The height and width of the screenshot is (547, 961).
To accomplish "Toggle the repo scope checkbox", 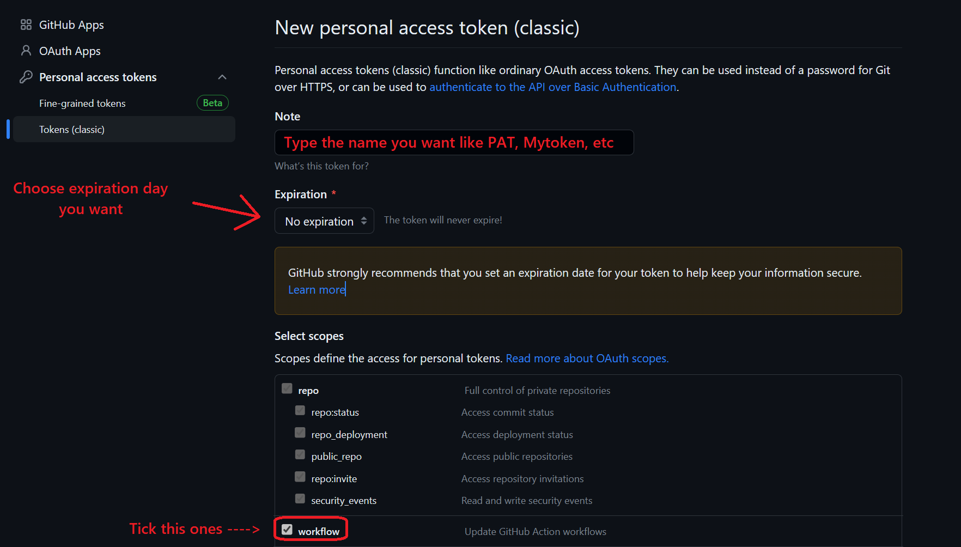I will click(287, 388).
